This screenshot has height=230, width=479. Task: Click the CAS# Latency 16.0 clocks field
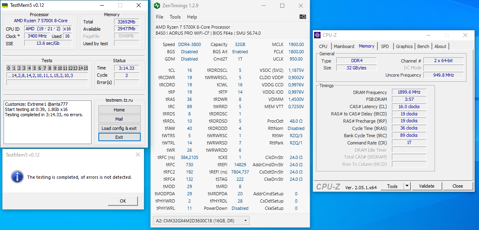[409, 107]
